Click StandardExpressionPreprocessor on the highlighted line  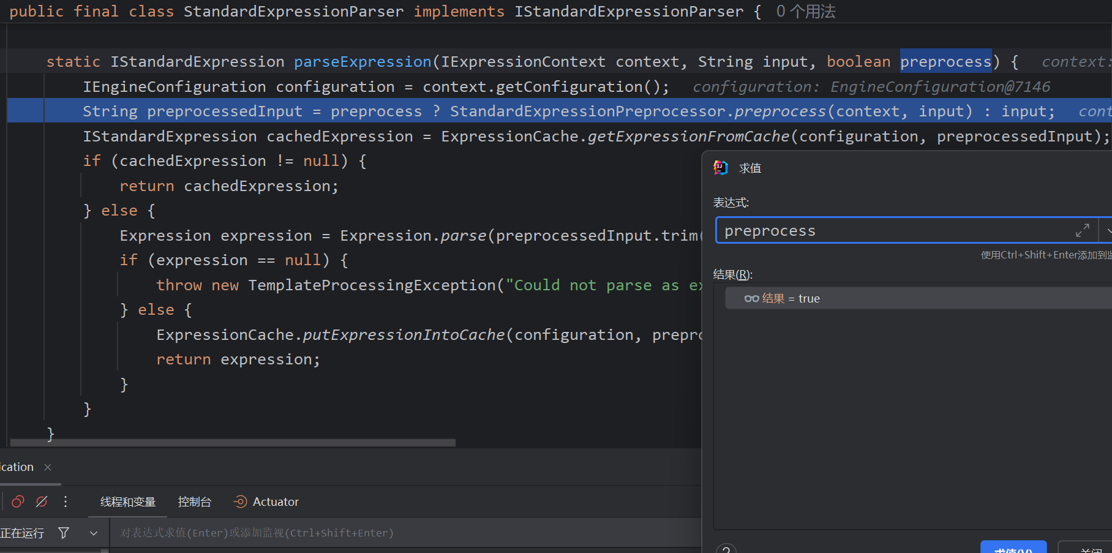click(587, 111)
